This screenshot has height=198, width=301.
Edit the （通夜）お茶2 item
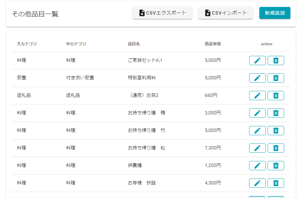[257, 96]
